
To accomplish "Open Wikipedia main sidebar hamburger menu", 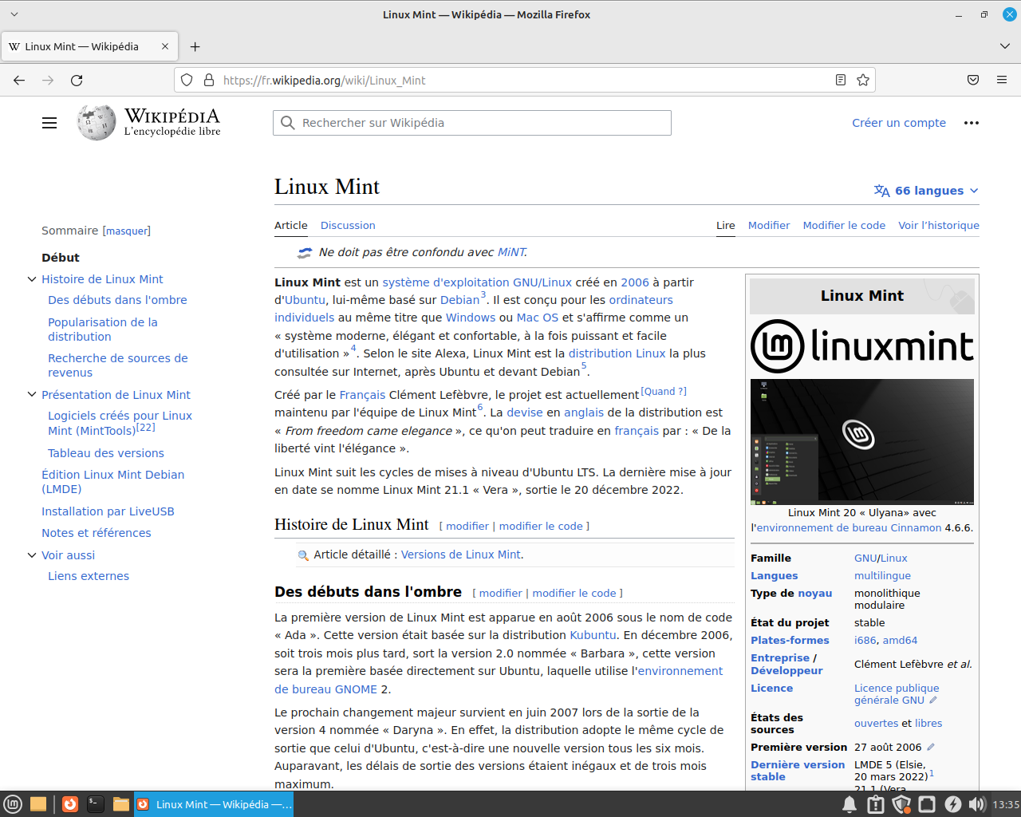I will point(49,123).
